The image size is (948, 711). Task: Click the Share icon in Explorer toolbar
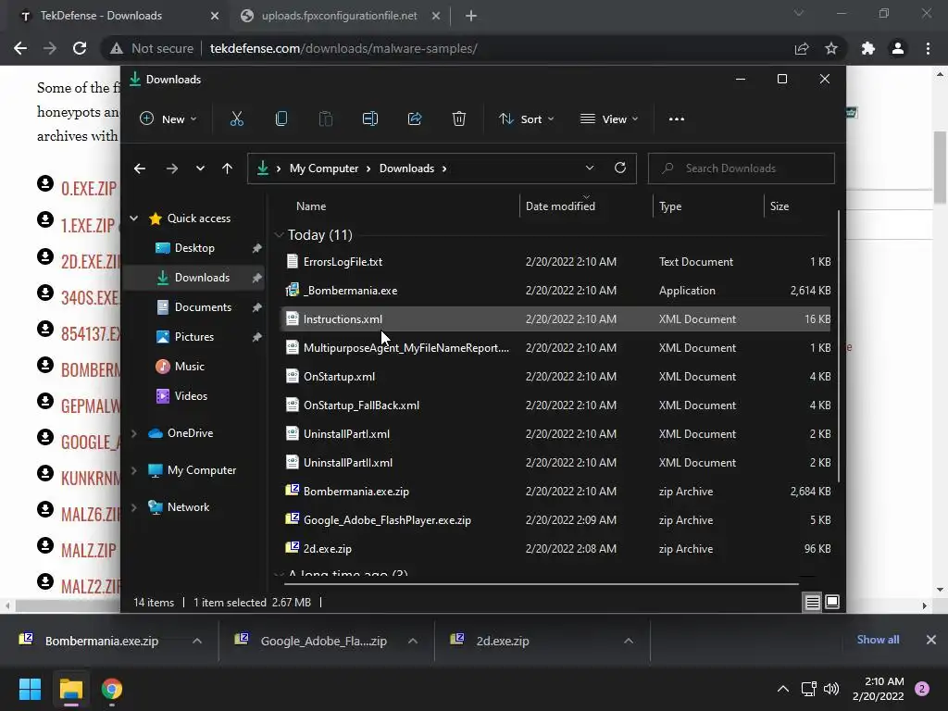tap(415, 119)
